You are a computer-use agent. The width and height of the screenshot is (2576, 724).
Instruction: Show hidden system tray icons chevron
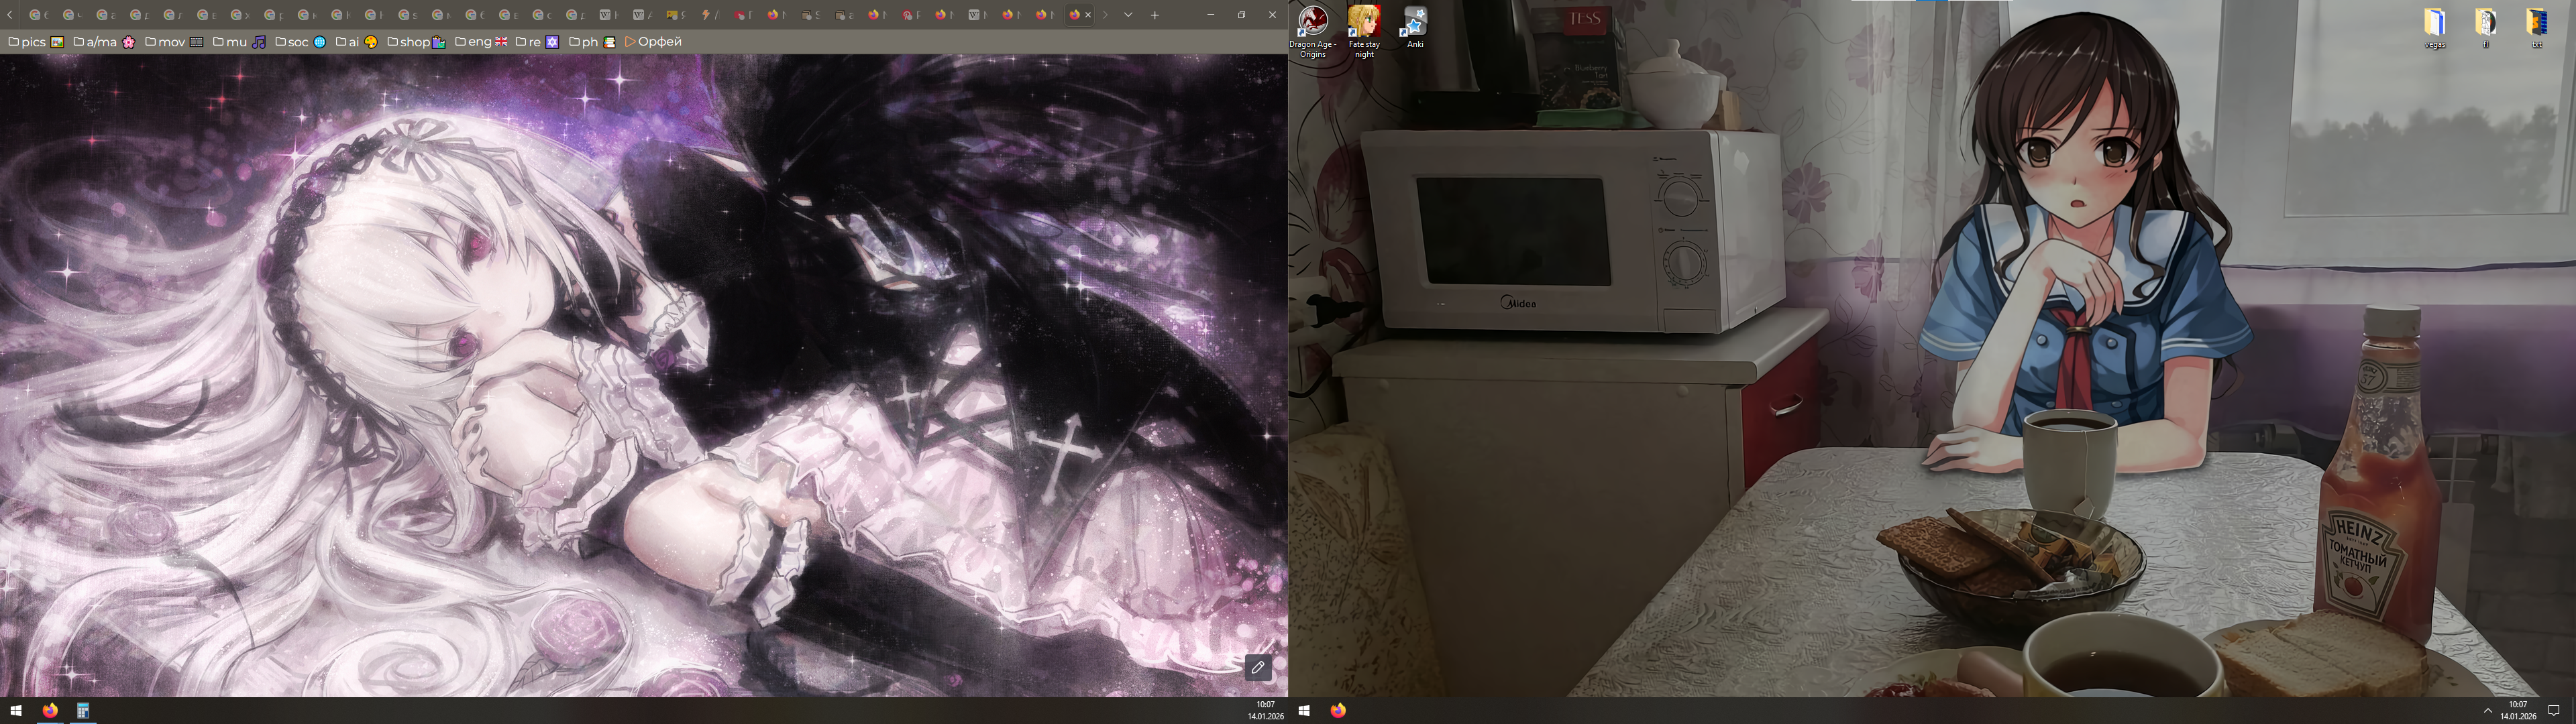pos(2487,711)
